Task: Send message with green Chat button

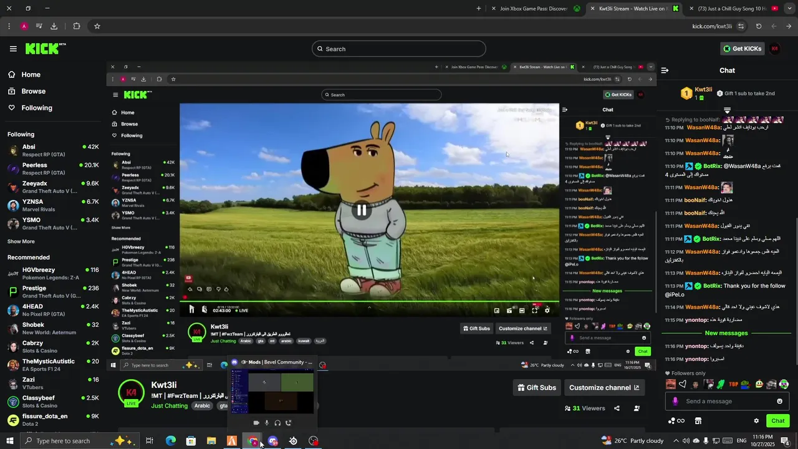Action: [x=778, y=421]
